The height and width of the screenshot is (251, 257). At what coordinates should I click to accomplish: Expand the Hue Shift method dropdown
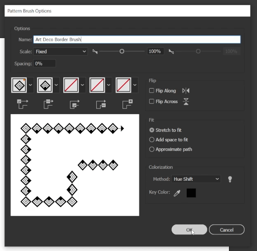(x=197, y=179)
